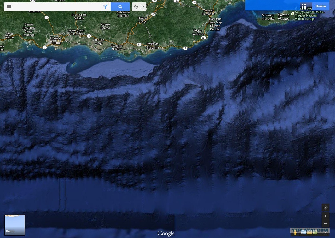The height and width of the screenshot is (238, 335).
Task: Click the Google logo at bottom
Action: (x=166, y=233)
